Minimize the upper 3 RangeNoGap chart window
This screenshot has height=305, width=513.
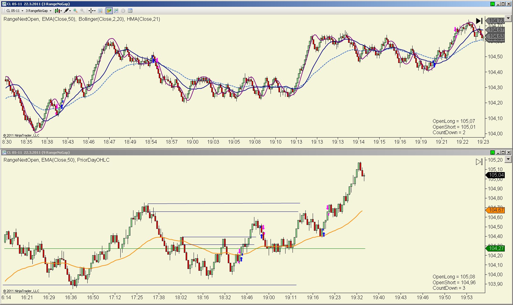[x=498, y=4]
